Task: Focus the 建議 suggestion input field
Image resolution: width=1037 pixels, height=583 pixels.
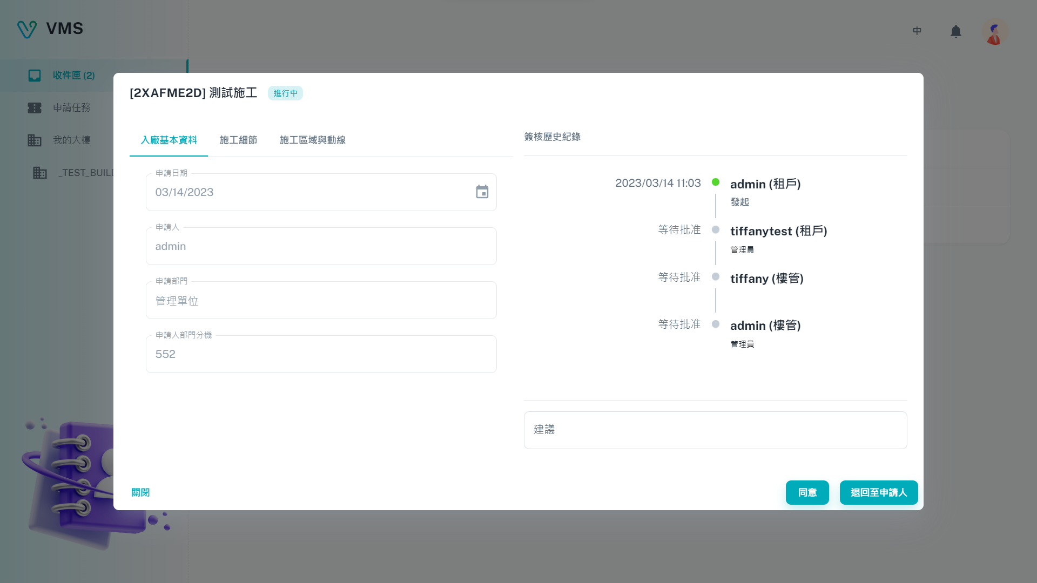Action: point(715,430)
